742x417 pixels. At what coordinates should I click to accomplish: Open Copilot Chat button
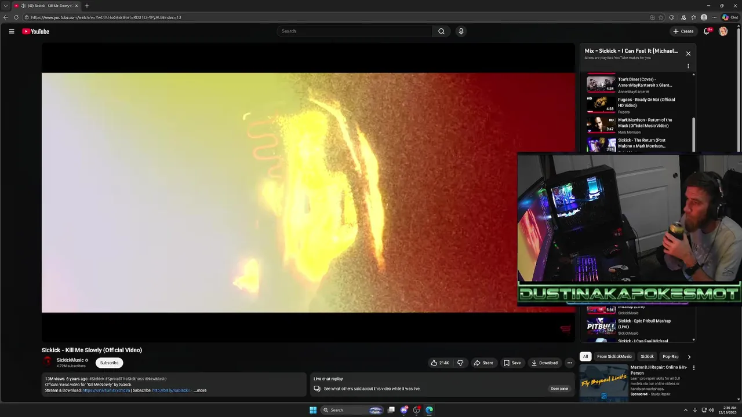tap(730, 17)
